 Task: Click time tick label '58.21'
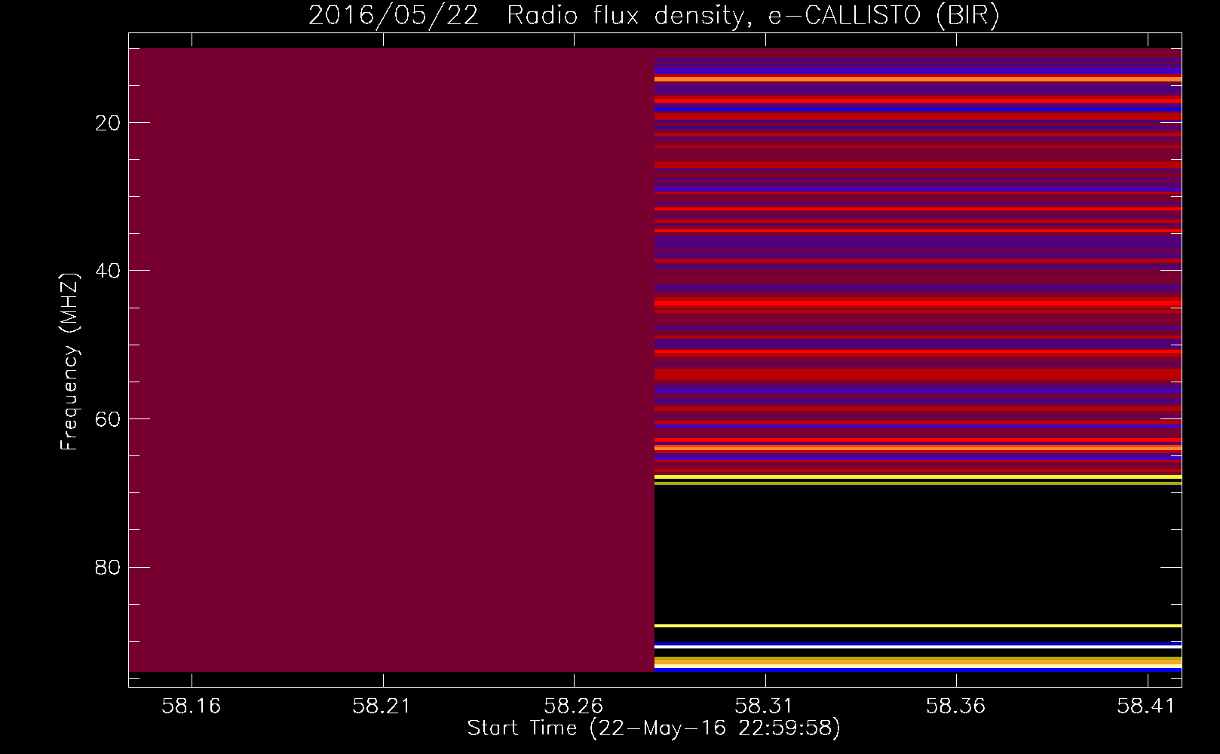[382, 706]
